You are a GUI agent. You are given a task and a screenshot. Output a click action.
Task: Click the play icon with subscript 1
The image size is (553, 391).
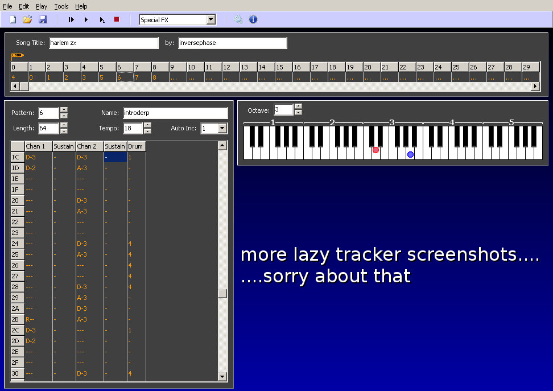point(102,20)
